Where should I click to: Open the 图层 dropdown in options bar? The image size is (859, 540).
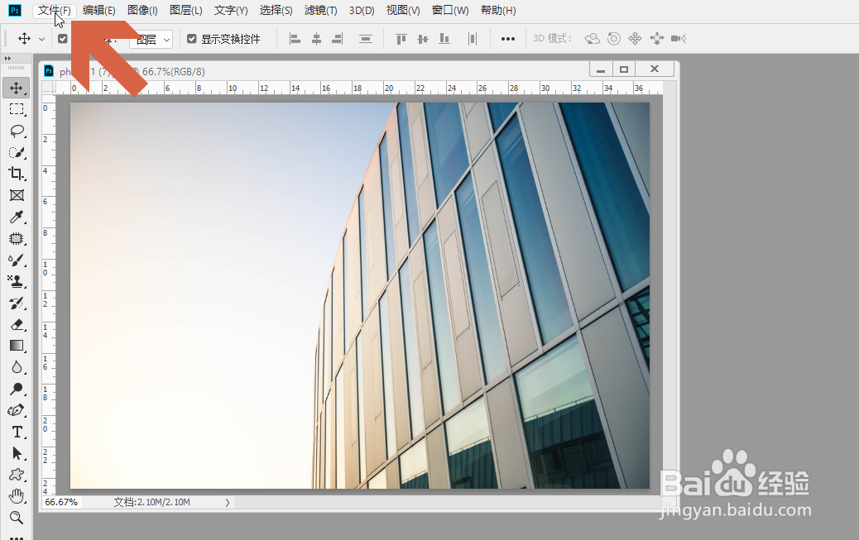coord(151,40)
